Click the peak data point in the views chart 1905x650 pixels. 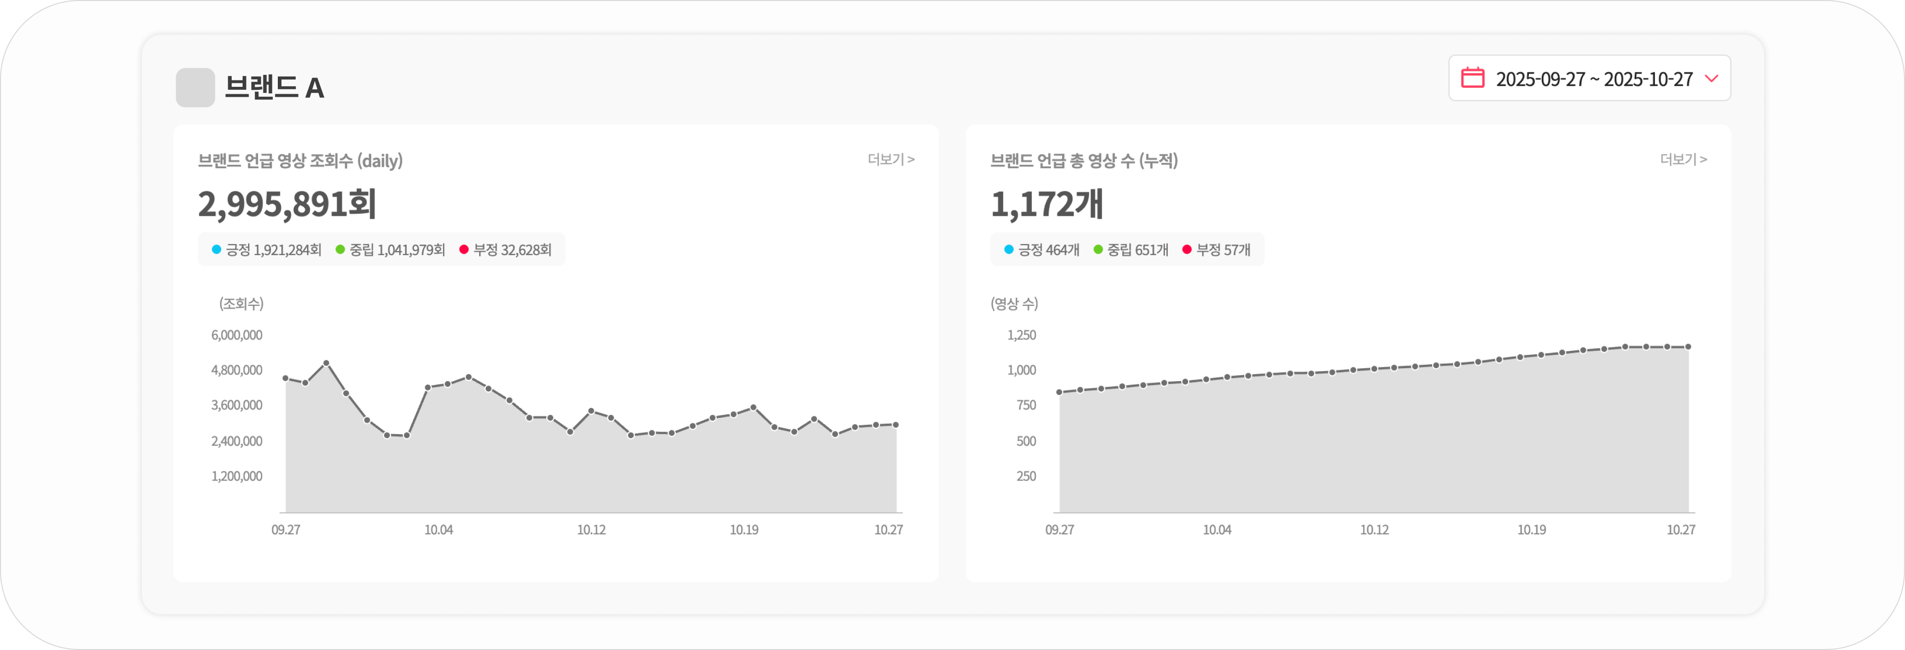click(x=326, y=362)
